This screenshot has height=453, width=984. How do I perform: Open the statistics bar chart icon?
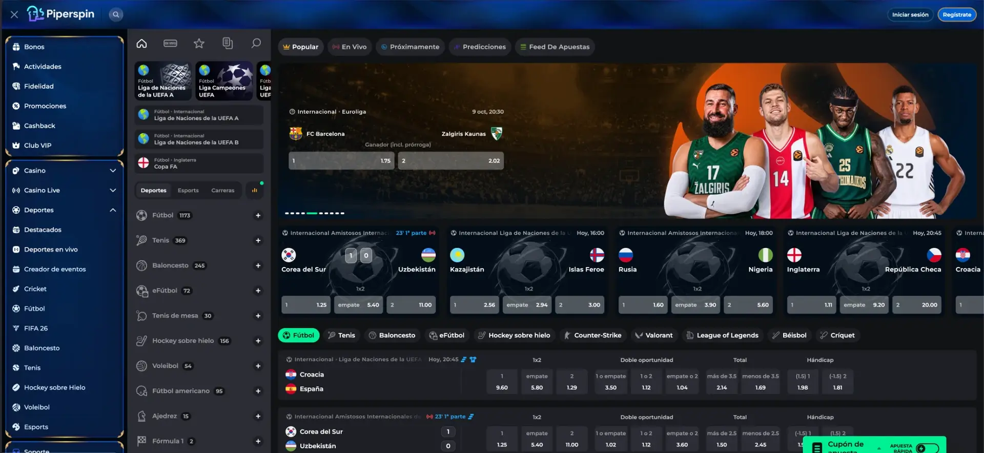click(255, 190)
